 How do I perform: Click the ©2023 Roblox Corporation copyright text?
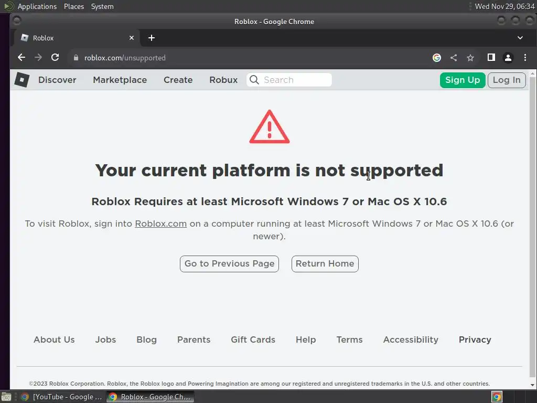pos(259,384)
